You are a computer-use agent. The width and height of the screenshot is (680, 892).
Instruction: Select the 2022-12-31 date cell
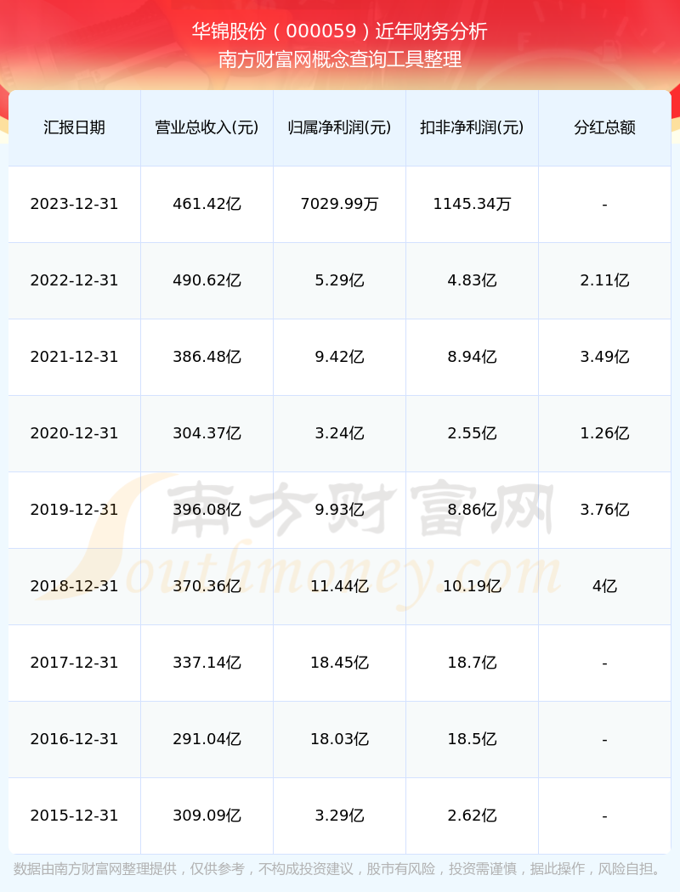pyautogui.click(x=75, y=280)
